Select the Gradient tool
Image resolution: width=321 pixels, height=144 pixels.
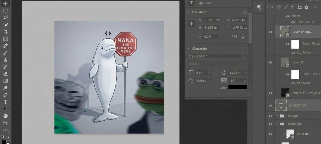pyautogui.click(x=5, y=81)
